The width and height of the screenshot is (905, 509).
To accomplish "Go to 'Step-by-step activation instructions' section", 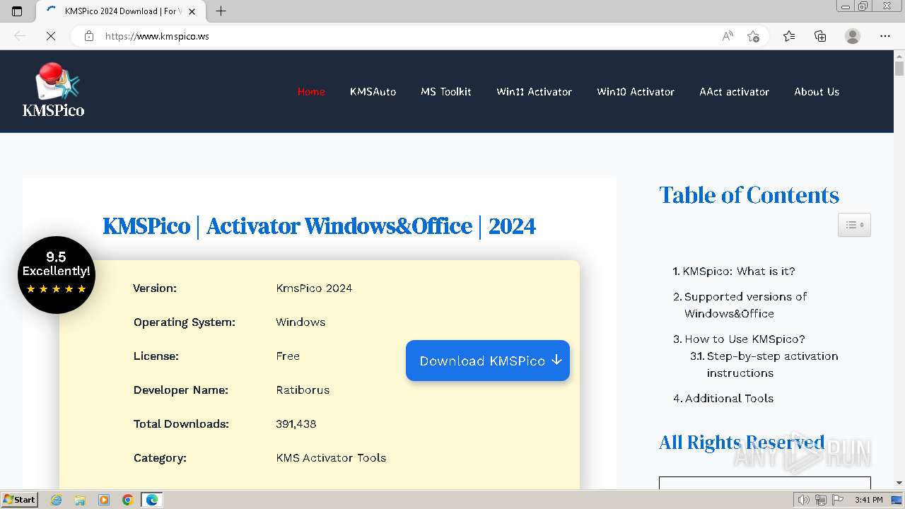I will [x=772, y=365].
